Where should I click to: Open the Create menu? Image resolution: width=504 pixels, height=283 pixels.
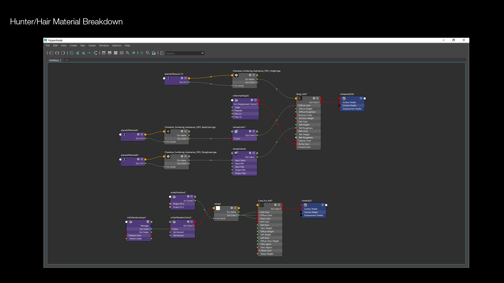tap(73, 46)
